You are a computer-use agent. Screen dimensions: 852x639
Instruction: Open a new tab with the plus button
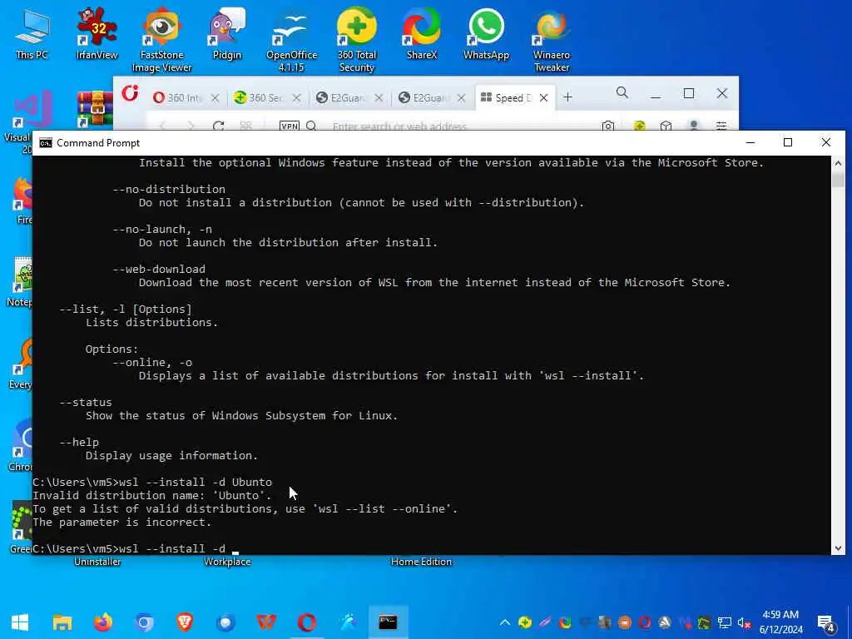pyautogui.click(x=567, y=97)
